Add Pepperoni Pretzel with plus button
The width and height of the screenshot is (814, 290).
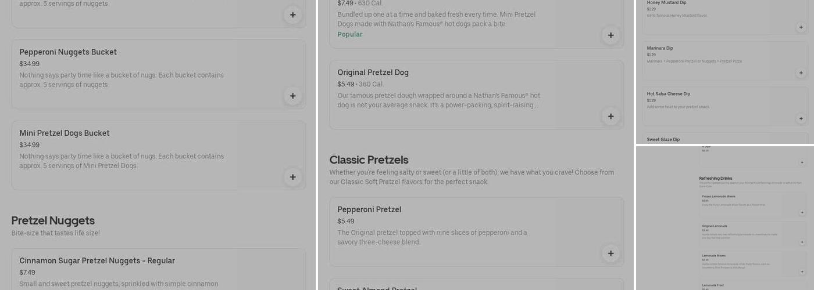pos(610,253)
